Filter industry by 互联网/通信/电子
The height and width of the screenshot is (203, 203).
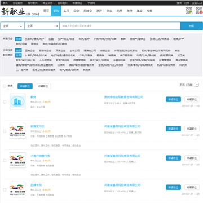(x=35, y=39)
